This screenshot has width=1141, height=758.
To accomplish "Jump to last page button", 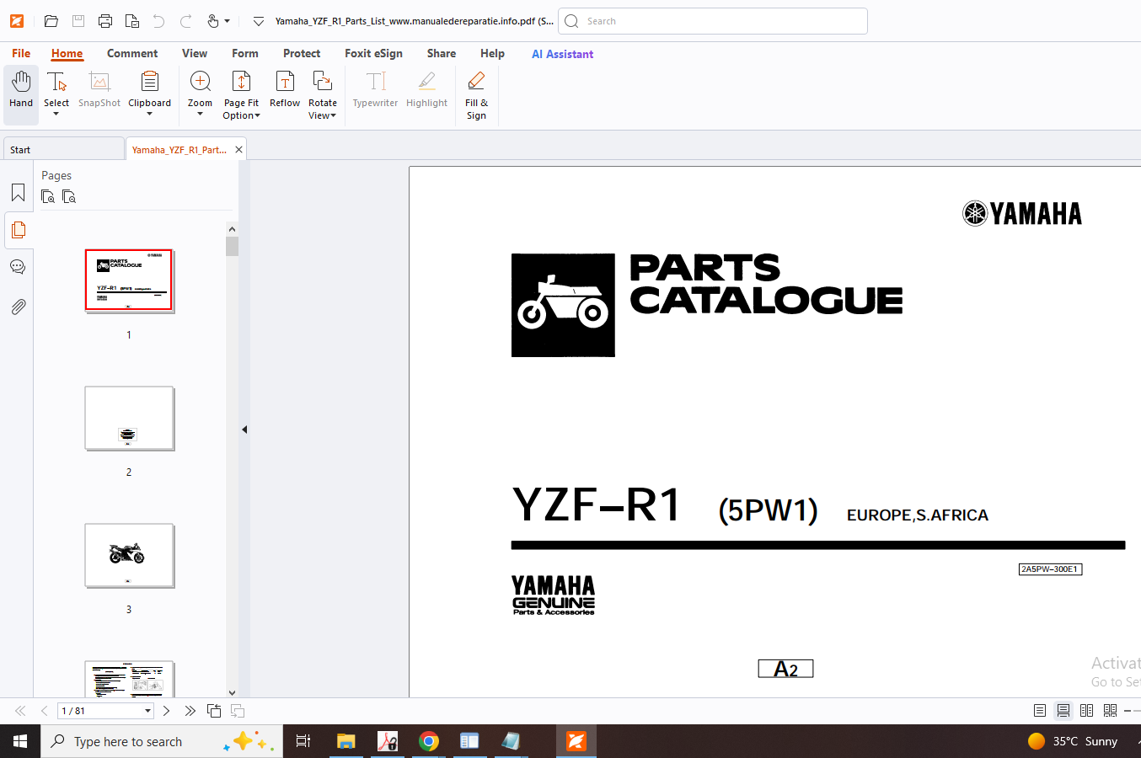I will (x=190, y=711).
